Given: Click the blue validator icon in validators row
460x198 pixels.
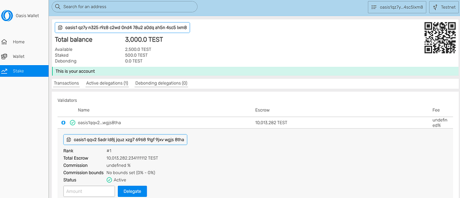Looking at the screenshot, I should tap(63, 123).
